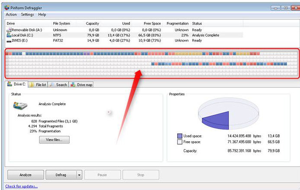The height and width of the screenshot is (190, 300).
Task: Click the '13,4 GB (17%)' used cell
Action: tap(118, 35)
